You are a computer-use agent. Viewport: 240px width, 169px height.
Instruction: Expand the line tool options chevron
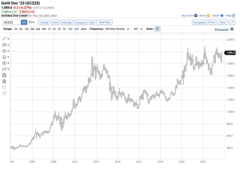click(x=8, y=39)
